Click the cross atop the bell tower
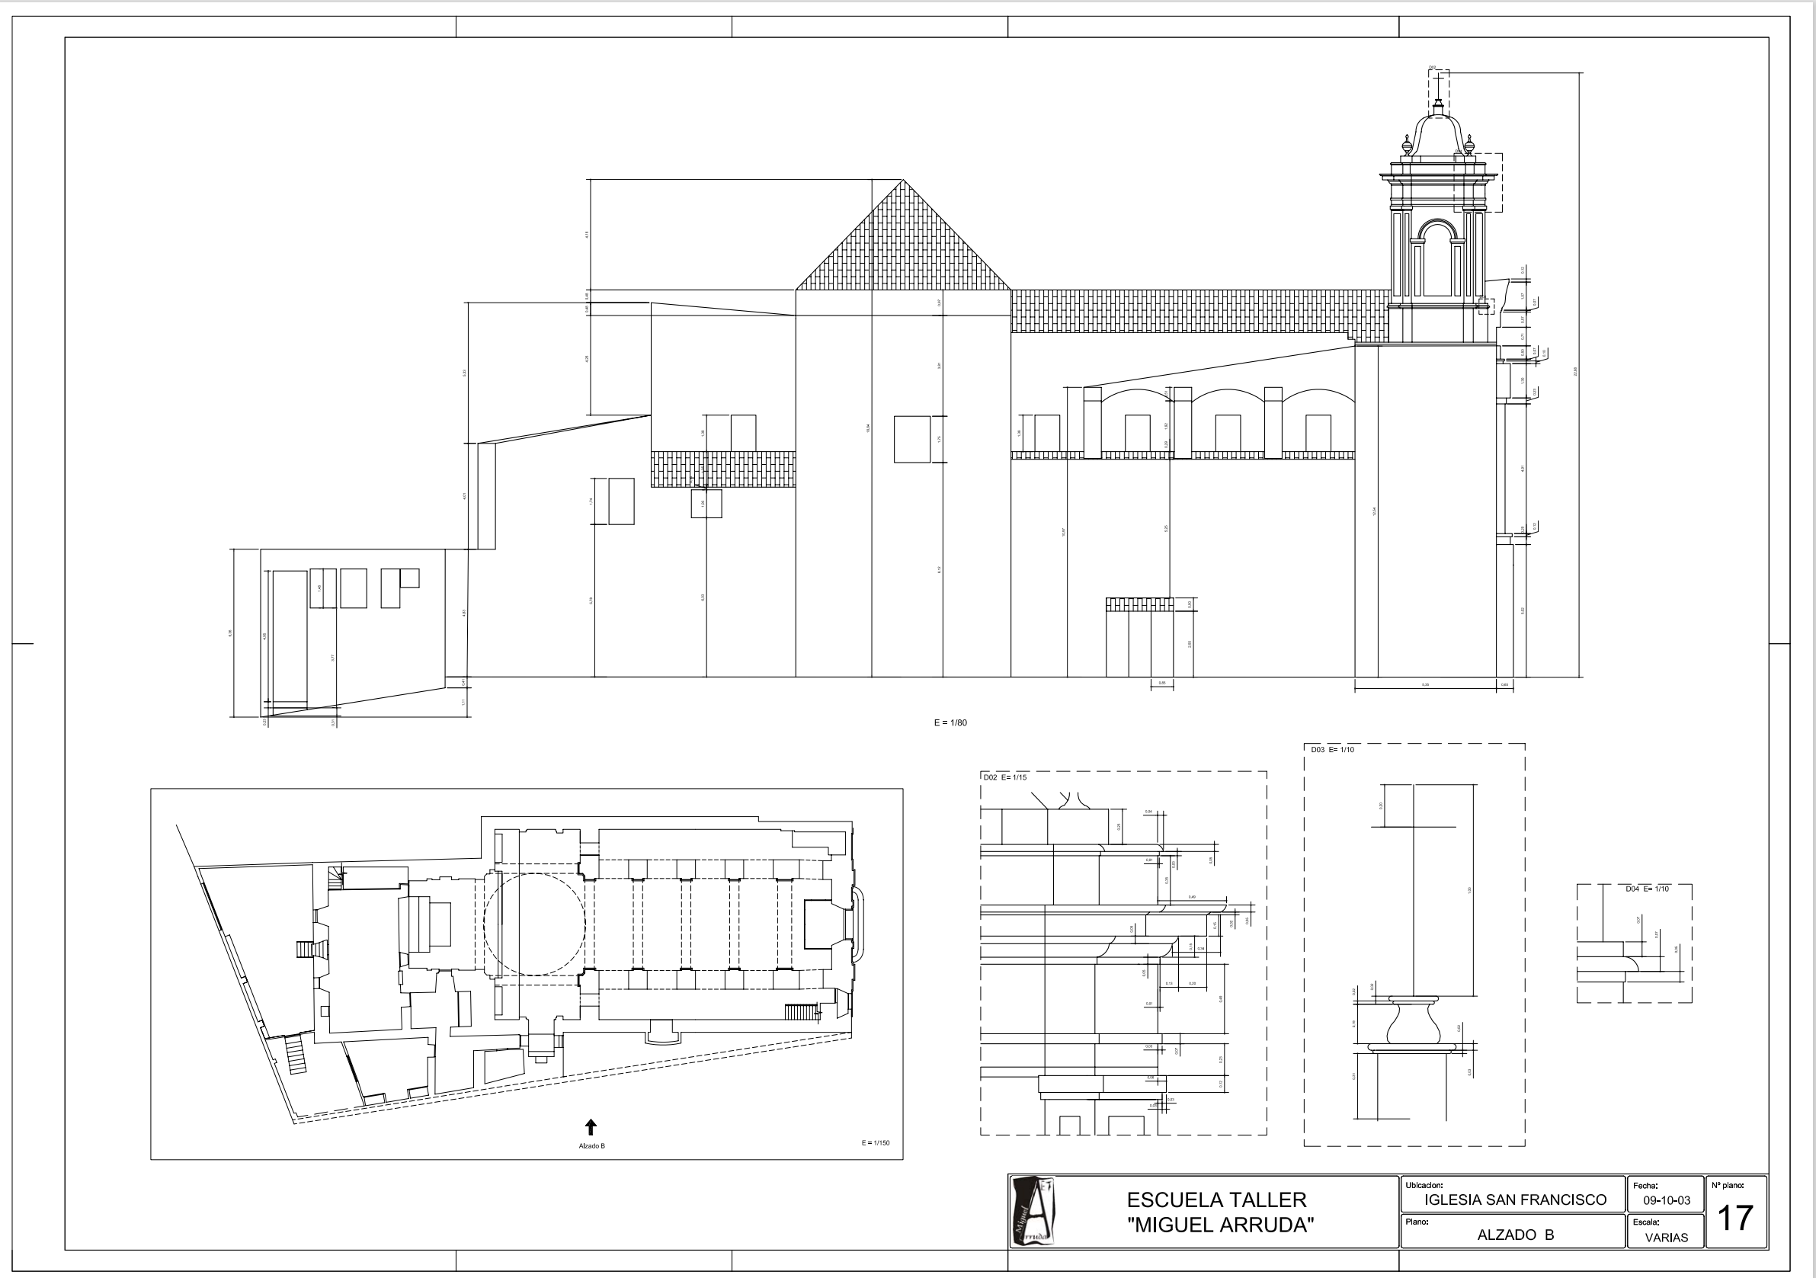Viewport: 1816px width, 1278px height. [x=1438, y=82]
